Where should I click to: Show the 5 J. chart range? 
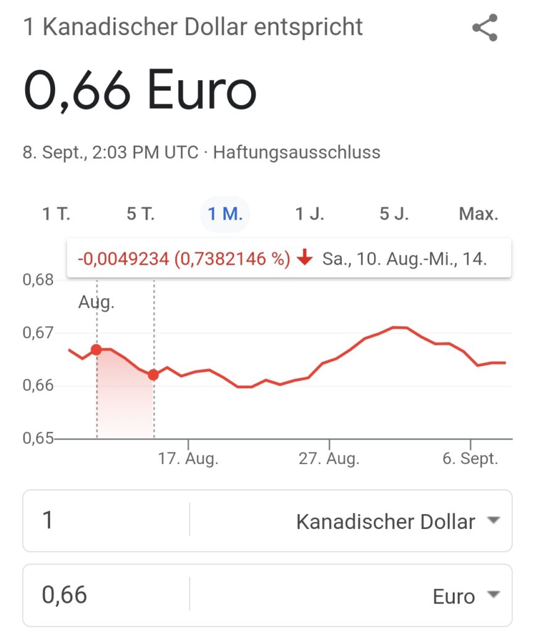click(394, 214)
